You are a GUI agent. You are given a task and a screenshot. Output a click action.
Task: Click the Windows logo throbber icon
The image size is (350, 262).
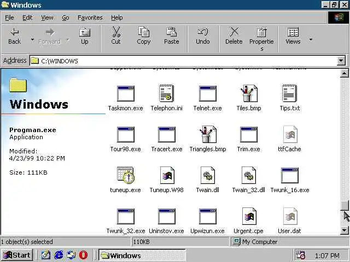point(339,17)
